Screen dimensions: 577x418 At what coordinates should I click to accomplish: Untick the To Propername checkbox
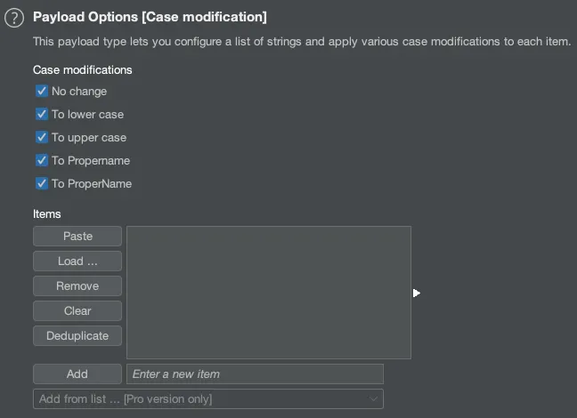(42, 161)
